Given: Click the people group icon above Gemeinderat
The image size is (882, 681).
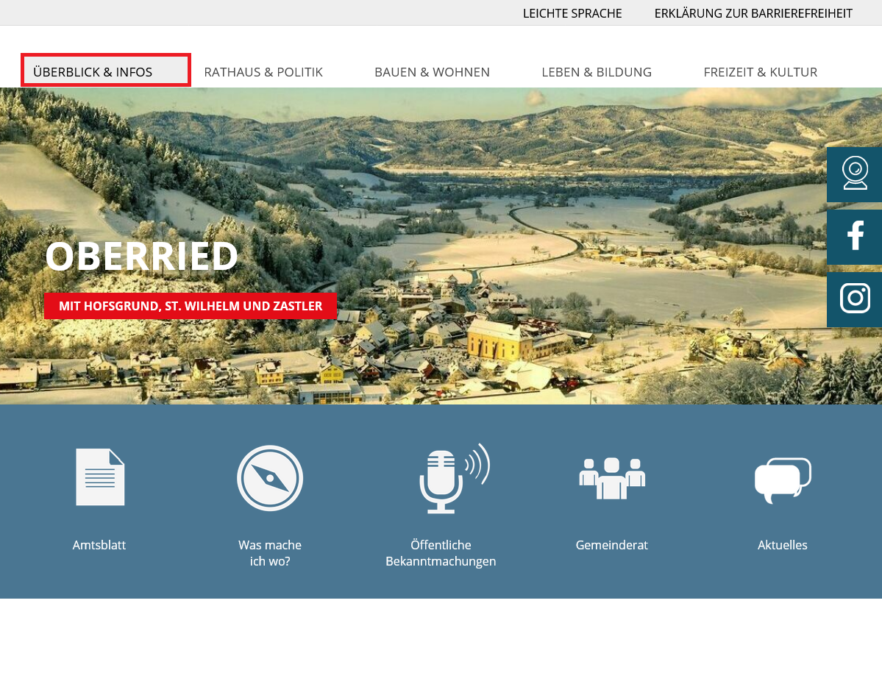Looking at the screenshot, I should click(x=612, y=478).
